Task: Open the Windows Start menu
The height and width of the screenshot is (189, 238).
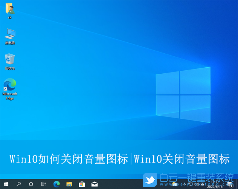Action: 6,184
